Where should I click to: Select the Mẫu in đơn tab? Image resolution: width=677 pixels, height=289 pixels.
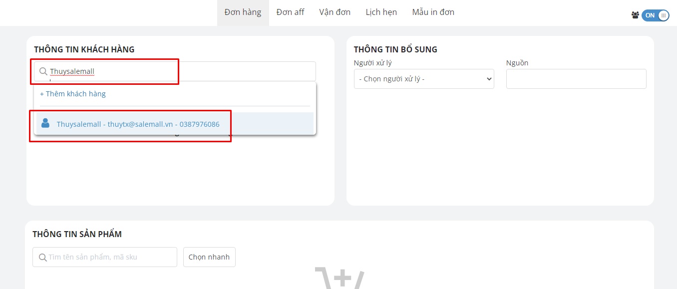433,12
